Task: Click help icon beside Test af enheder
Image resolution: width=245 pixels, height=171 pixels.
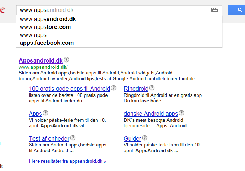Action: pyautogui.click(x=73, y=138)
